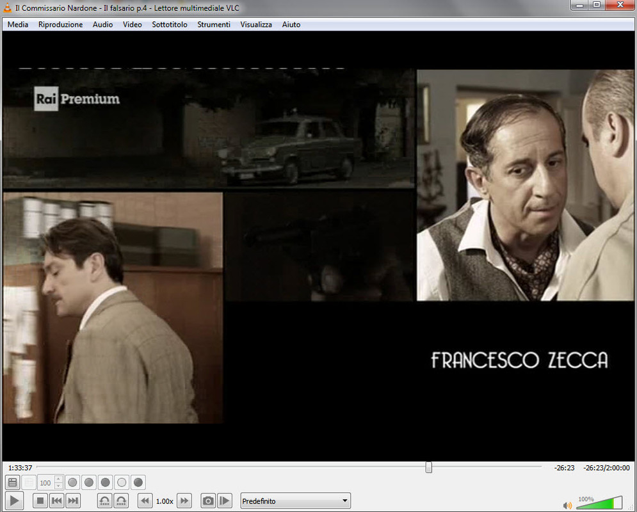Image resolution: width=637 pixels, height=512 pixels.
Task: Minimize the VLC window
Action: pos(580,5)
